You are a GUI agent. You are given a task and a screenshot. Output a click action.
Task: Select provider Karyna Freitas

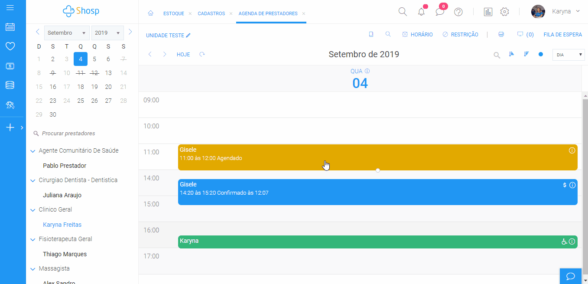pos(62,225)
